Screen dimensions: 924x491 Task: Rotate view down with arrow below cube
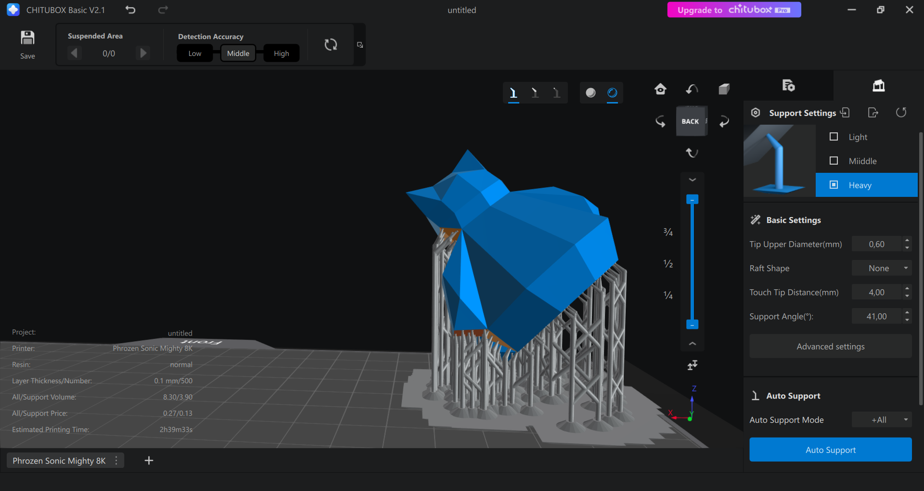point(692,153)
